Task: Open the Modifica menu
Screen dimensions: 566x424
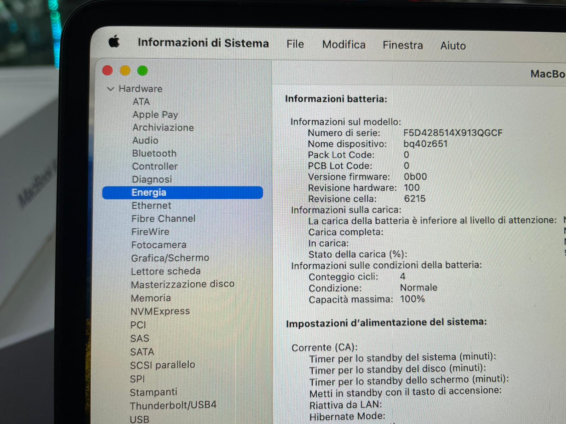Action: [343, 45]
